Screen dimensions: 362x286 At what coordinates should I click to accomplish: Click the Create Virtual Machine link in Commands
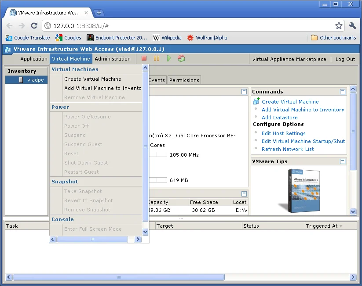click(290, 102)
